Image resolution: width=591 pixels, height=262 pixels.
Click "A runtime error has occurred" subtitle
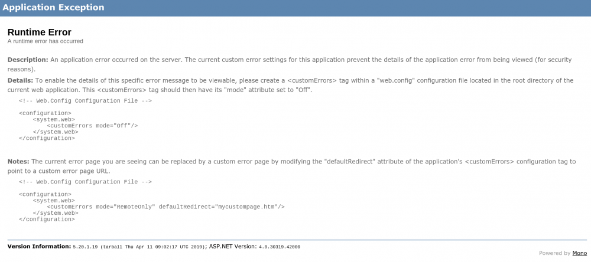click(x=46, y=41)
